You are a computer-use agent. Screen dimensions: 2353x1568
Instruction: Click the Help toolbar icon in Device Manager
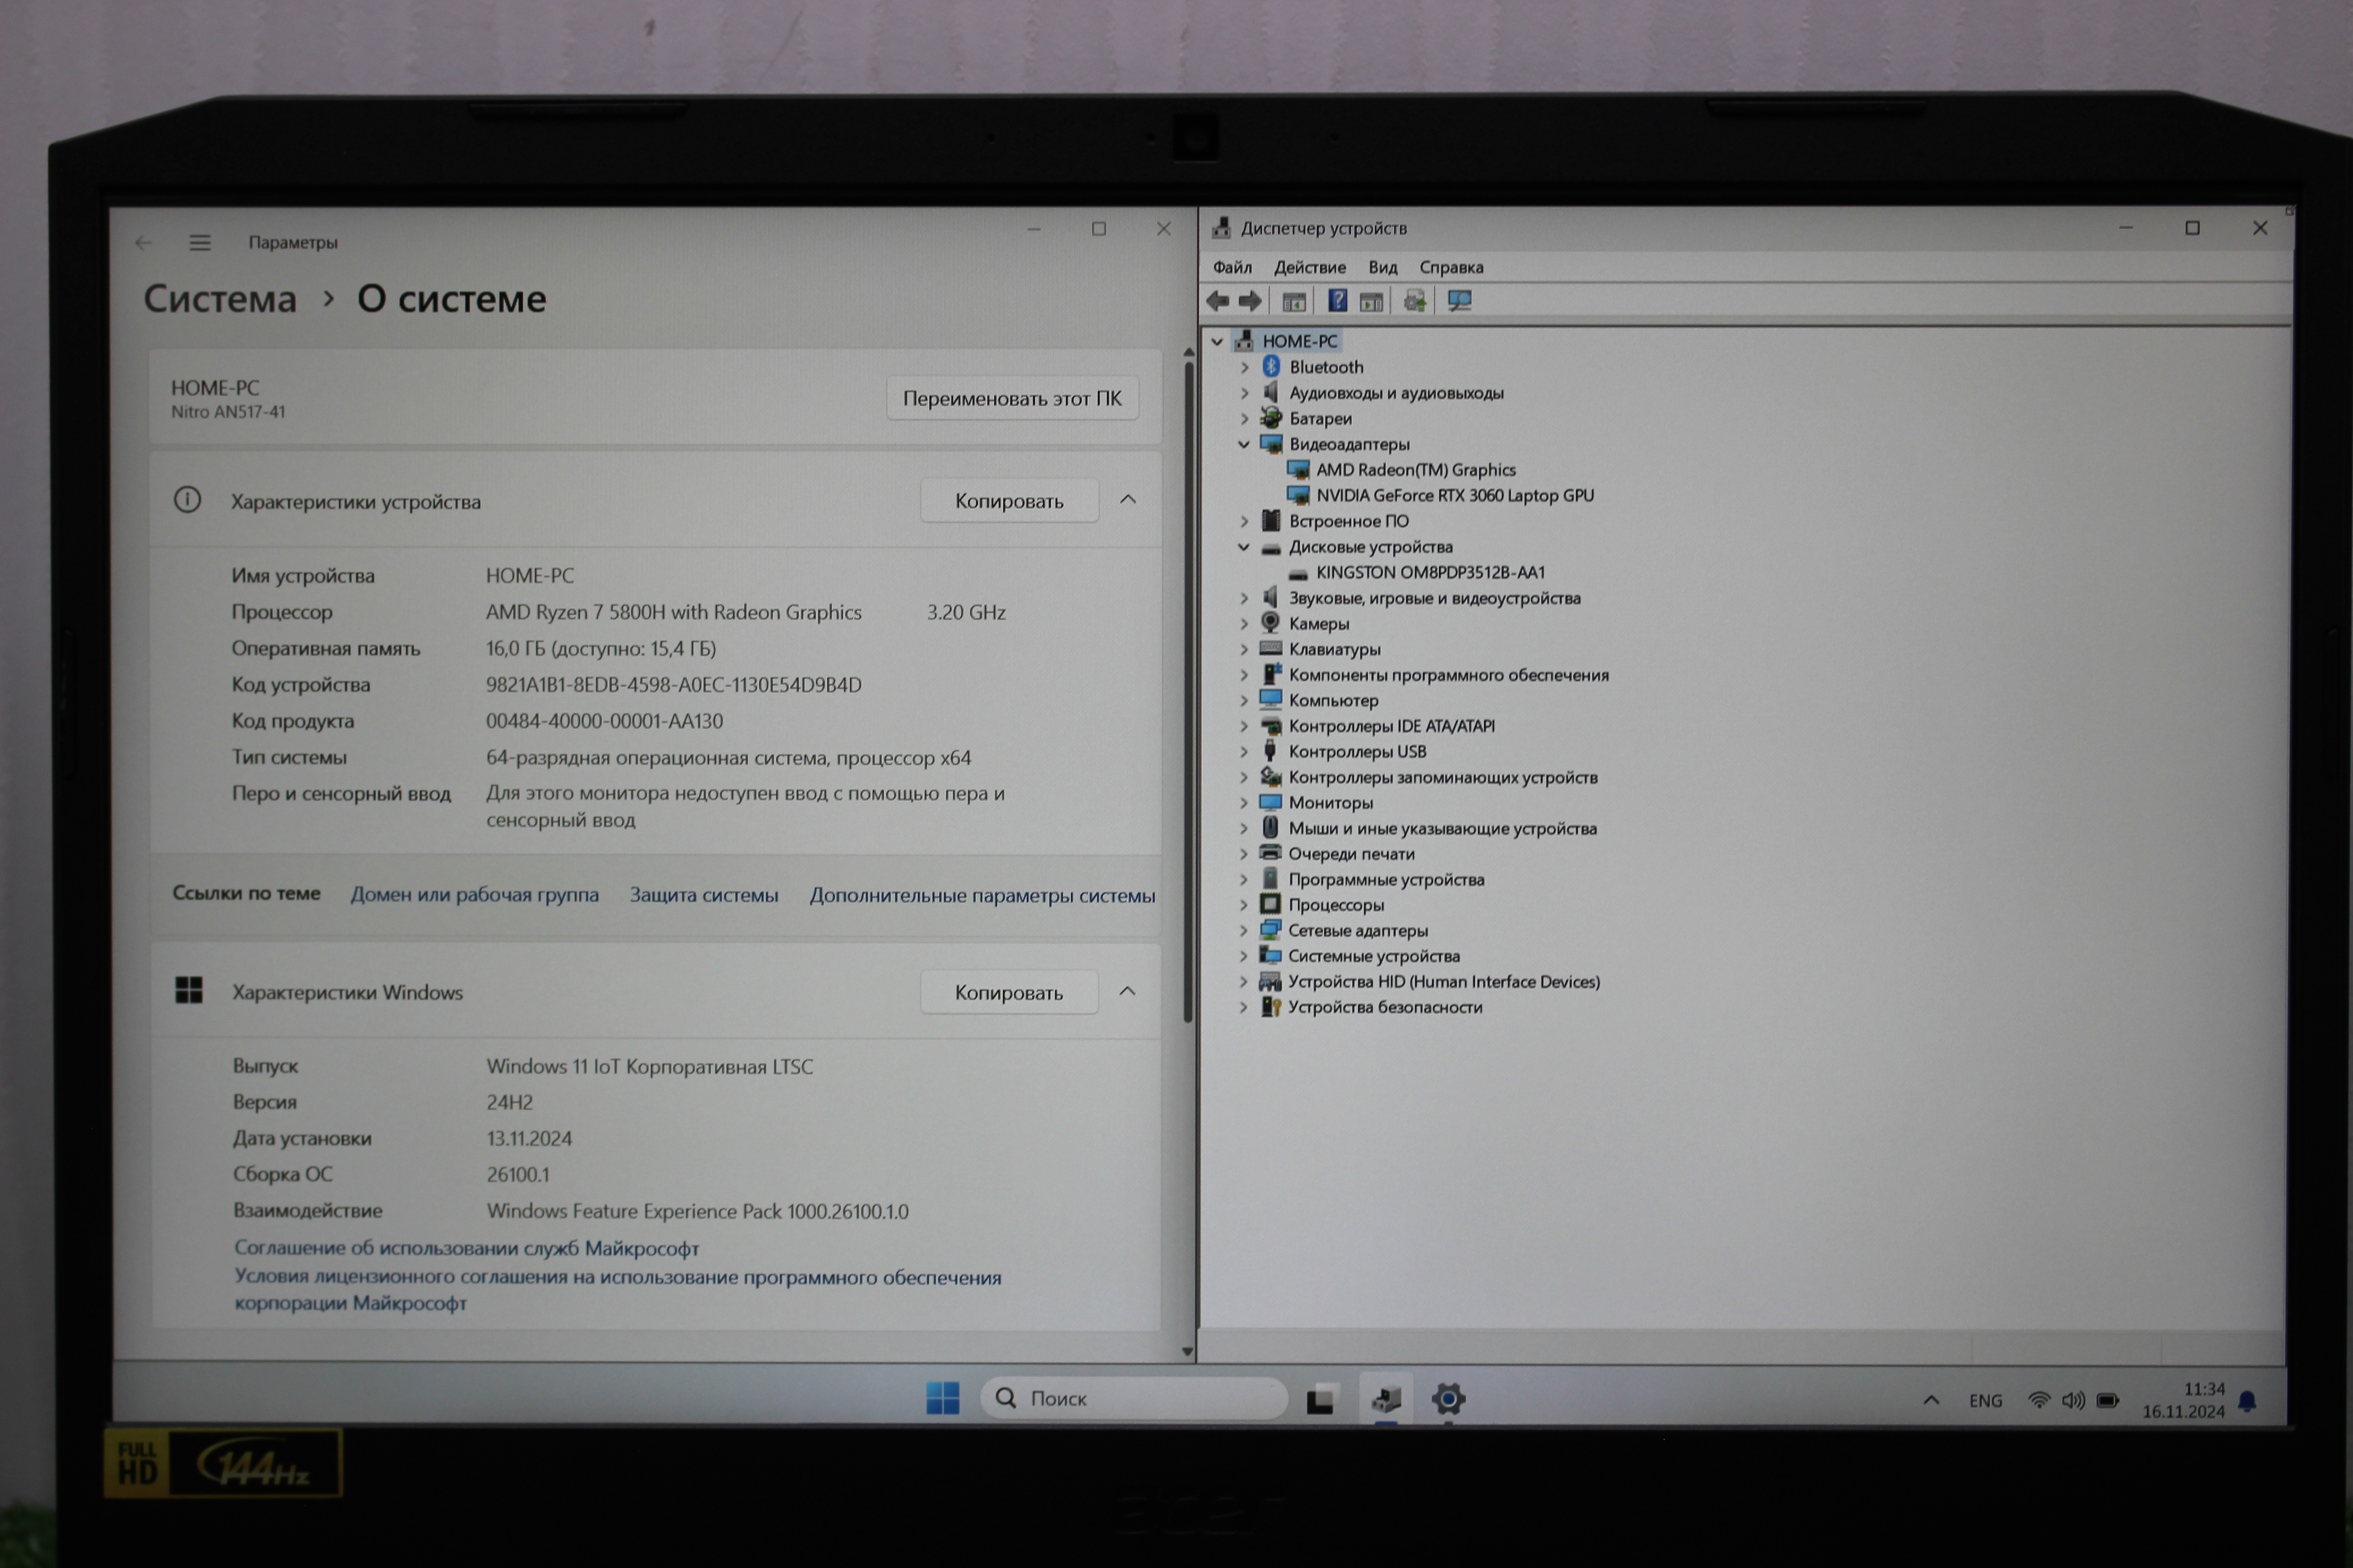pos(1337,301)
